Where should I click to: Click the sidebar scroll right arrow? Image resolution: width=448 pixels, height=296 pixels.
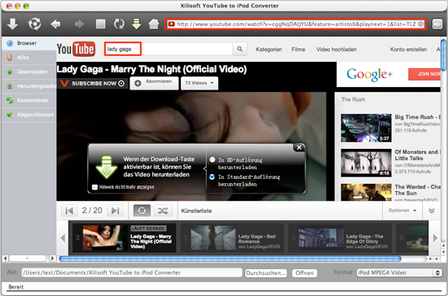click(52, 259)
